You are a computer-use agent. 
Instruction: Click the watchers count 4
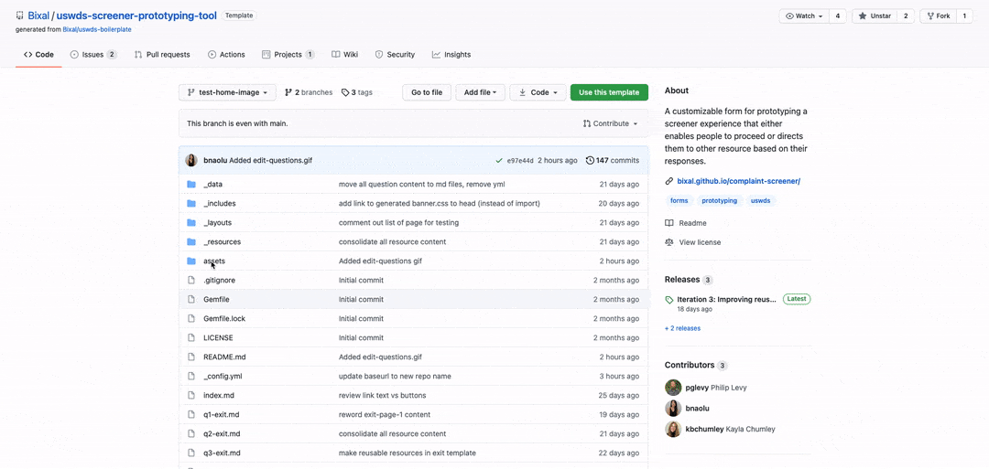(838, 16)
